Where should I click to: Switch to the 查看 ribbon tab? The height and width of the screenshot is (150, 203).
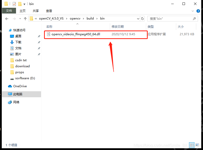49,11
